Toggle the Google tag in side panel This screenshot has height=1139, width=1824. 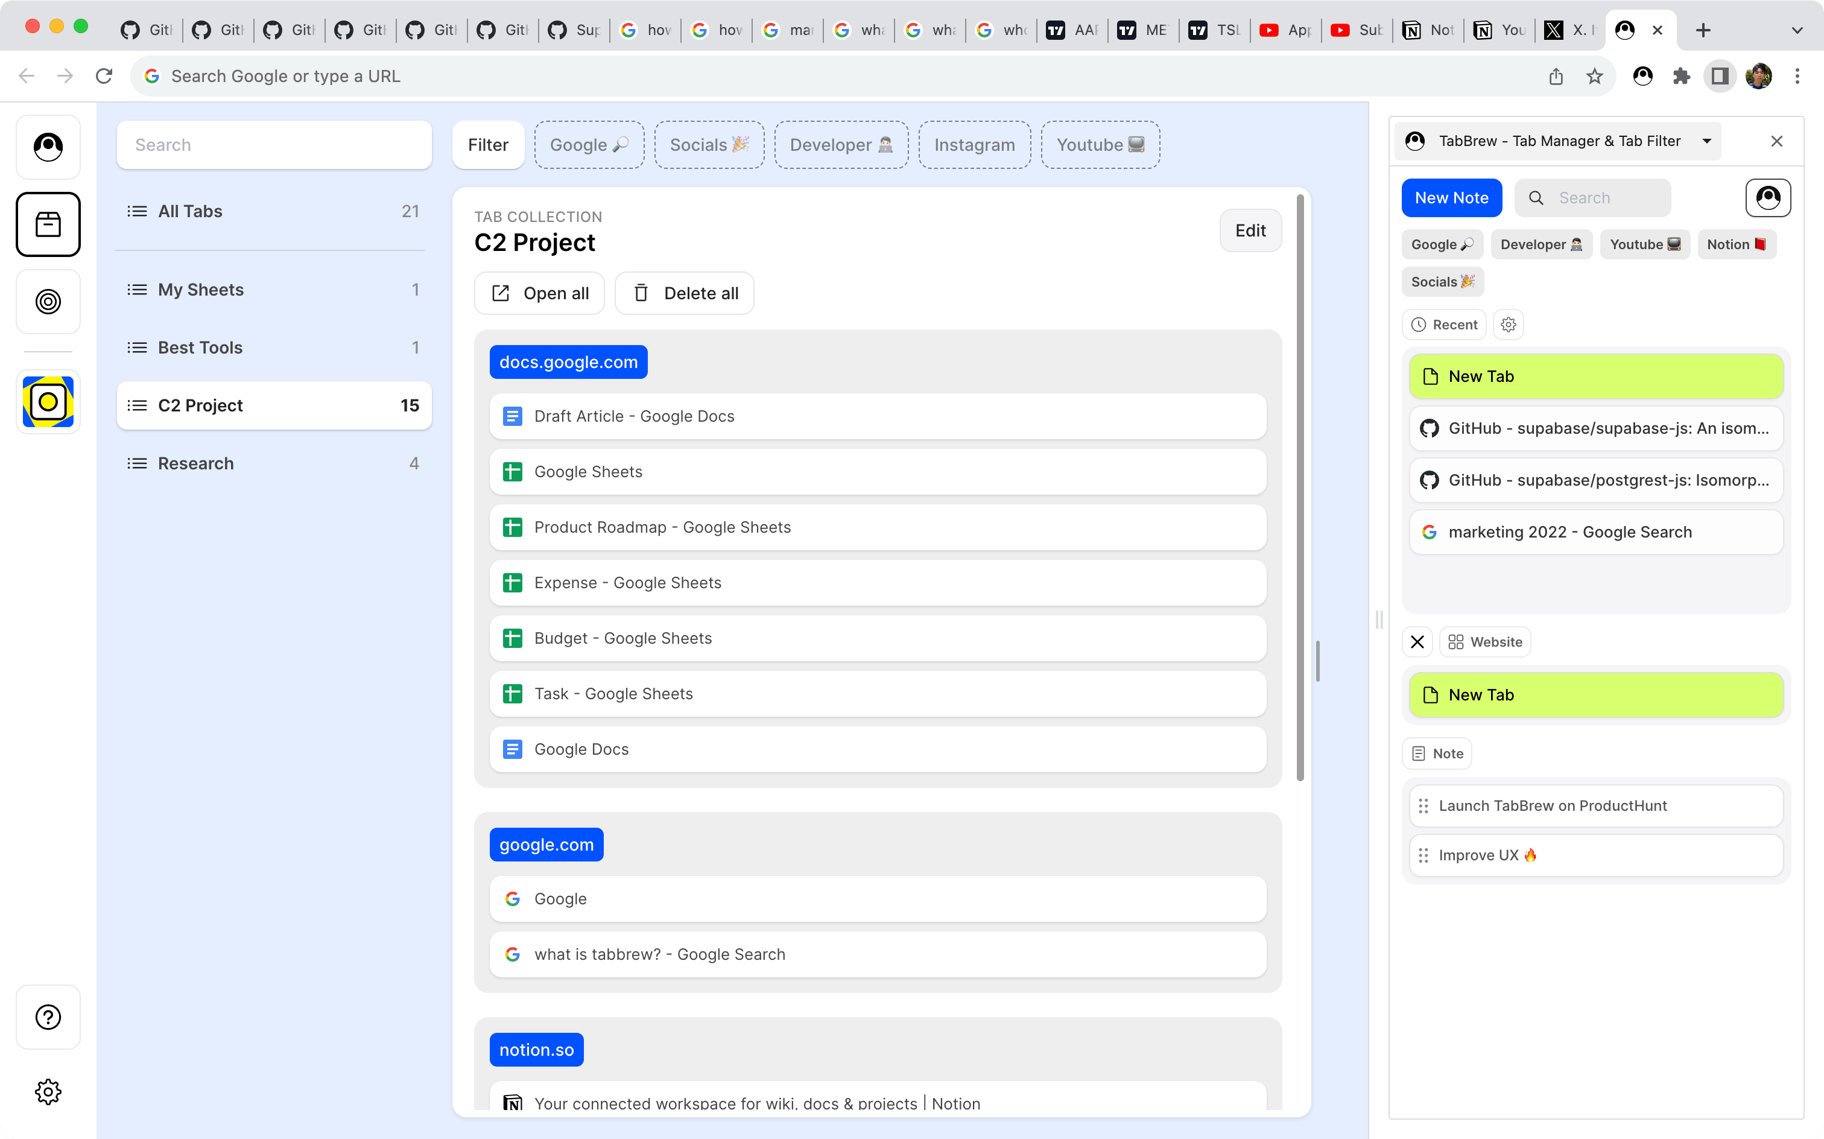pyautogui.click(x=1442, y=244)
